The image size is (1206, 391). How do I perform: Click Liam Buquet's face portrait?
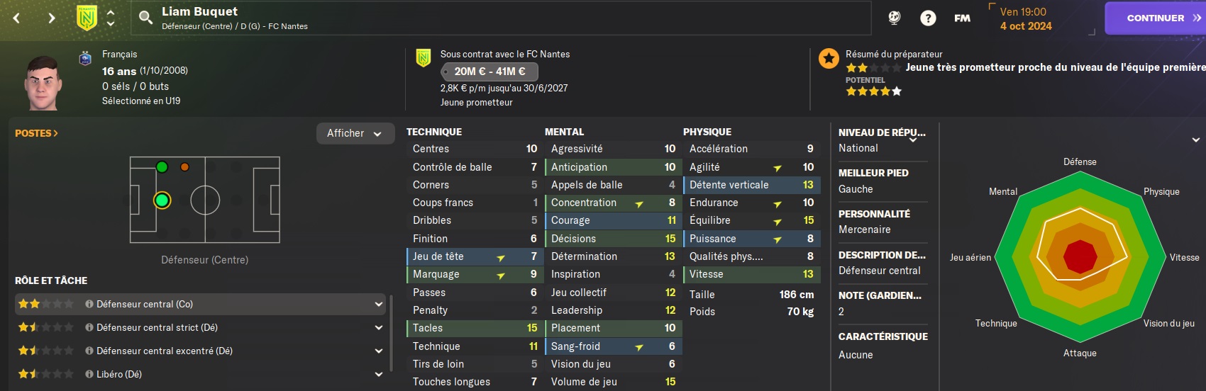43,82
